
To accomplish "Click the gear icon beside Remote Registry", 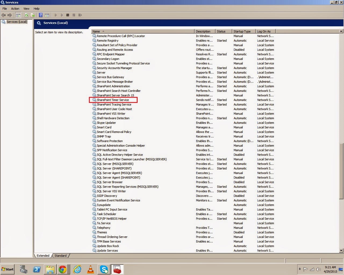I will pos(94,40).
